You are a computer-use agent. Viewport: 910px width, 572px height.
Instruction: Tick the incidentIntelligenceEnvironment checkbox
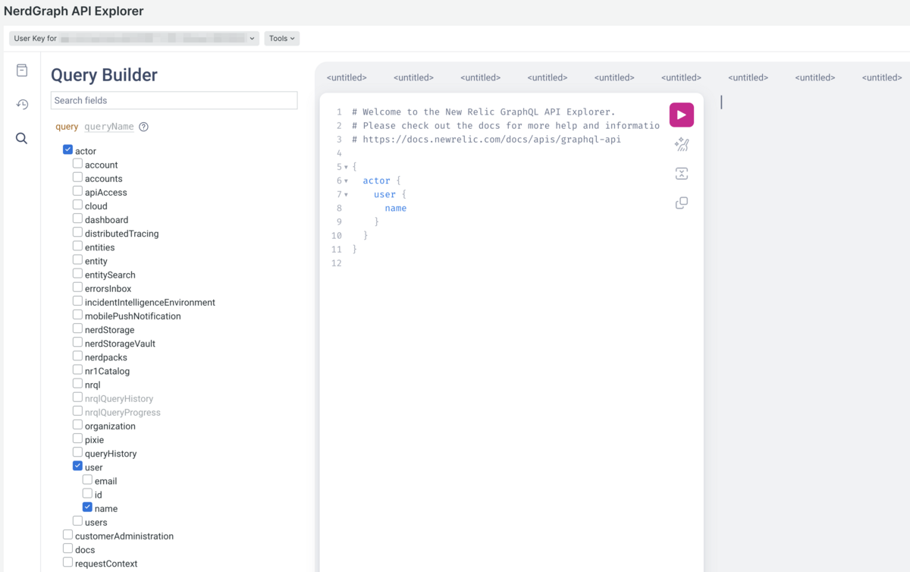pyautogui.click(x=77, y=301)
